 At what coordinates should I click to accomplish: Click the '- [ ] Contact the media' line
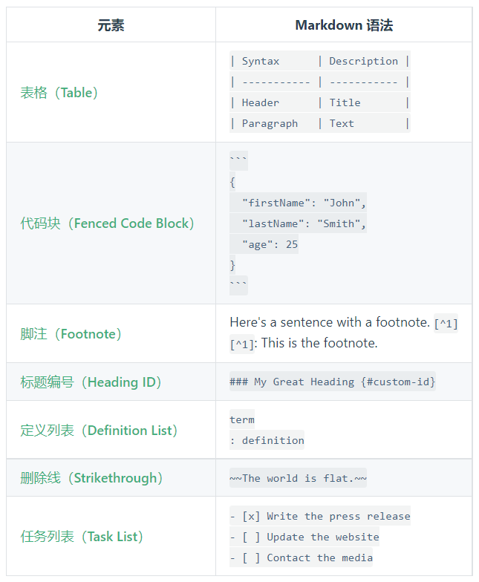(301, 558)
